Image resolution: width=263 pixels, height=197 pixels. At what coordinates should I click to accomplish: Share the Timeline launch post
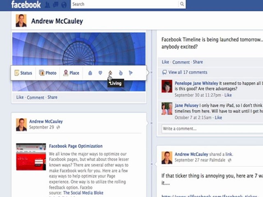(198, 62)
